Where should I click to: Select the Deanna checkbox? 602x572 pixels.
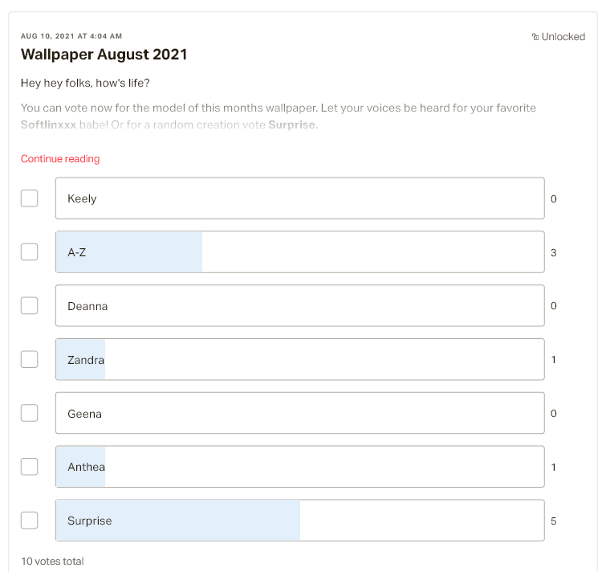(x=29, y=305)
